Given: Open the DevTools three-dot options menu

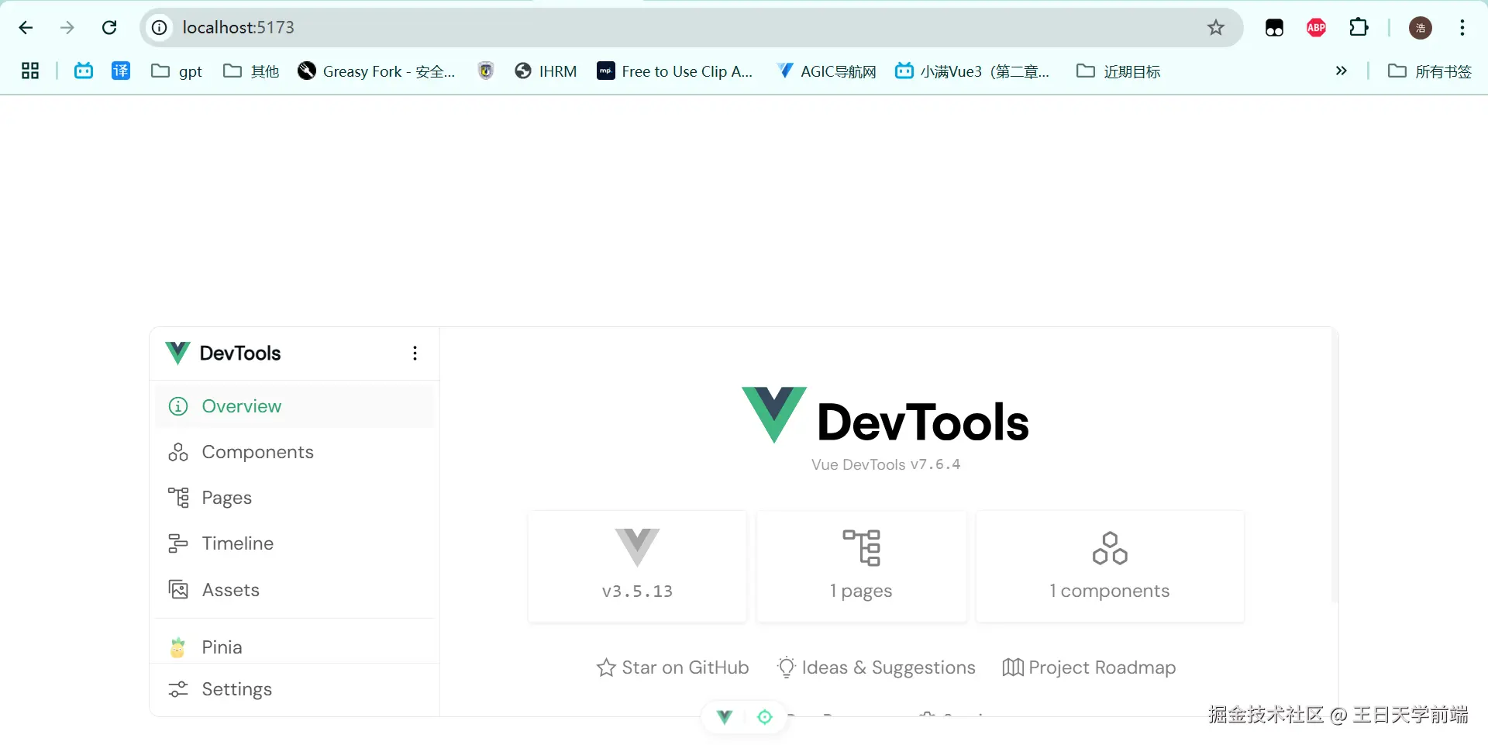Looking at the screenshot, I should pyautogui.click(x=415, y=354).
